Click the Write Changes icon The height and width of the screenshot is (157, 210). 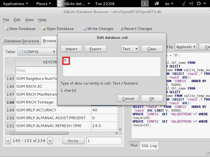[x=84, y=29]
